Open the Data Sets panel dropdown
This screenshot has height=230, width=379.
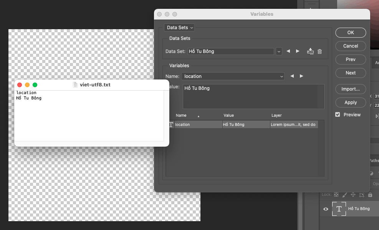point(179,28)
